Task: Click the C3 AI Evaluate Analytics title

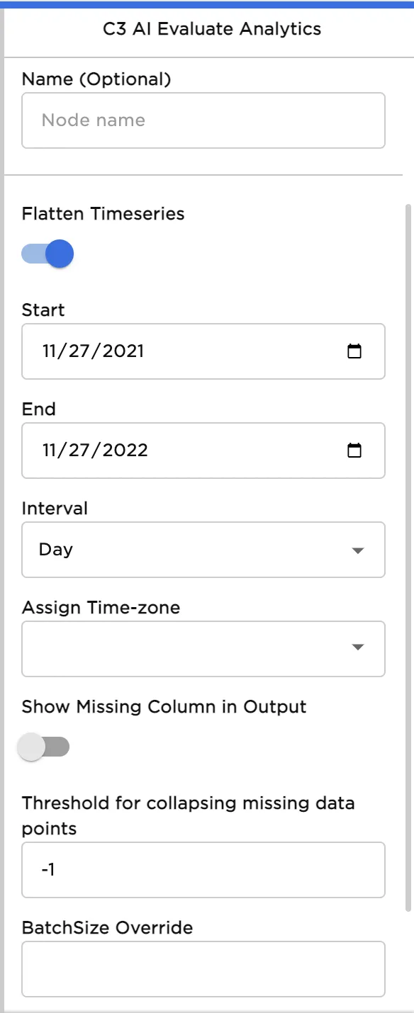Action: click(212, 29)
